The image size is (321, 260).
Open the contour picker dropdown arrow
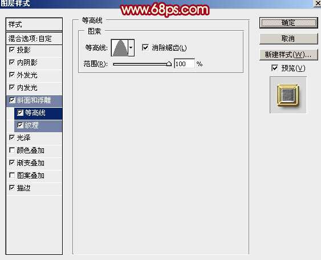coord(131,48)
